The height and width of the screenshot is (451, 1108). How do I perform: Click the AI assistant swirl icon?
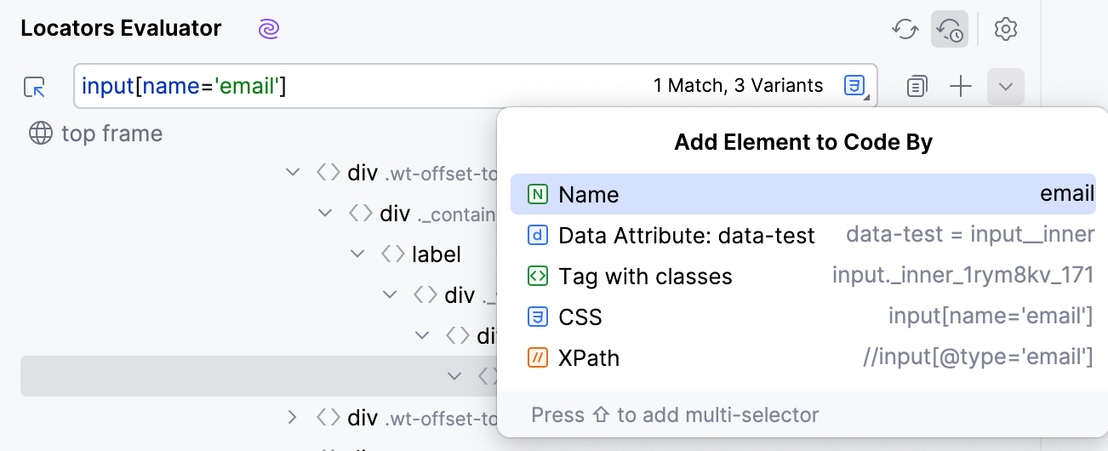click(x=269, y=29)
